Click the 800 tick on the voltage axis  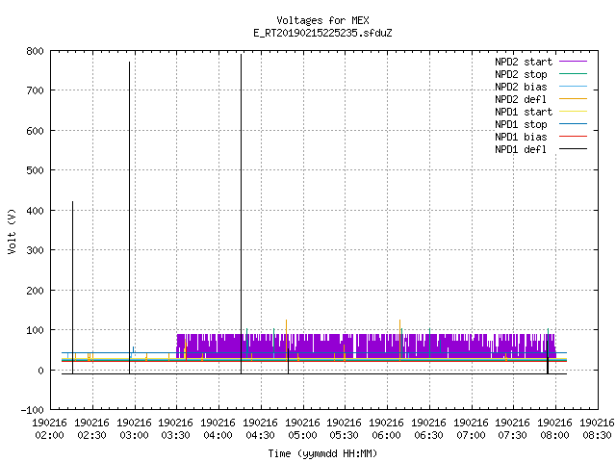35,51
